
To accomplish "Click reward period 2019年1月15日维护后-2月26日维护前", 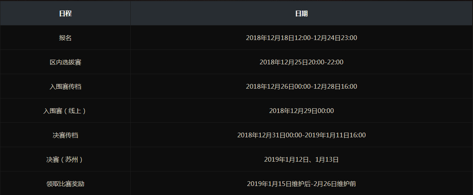I will (302, 184).
